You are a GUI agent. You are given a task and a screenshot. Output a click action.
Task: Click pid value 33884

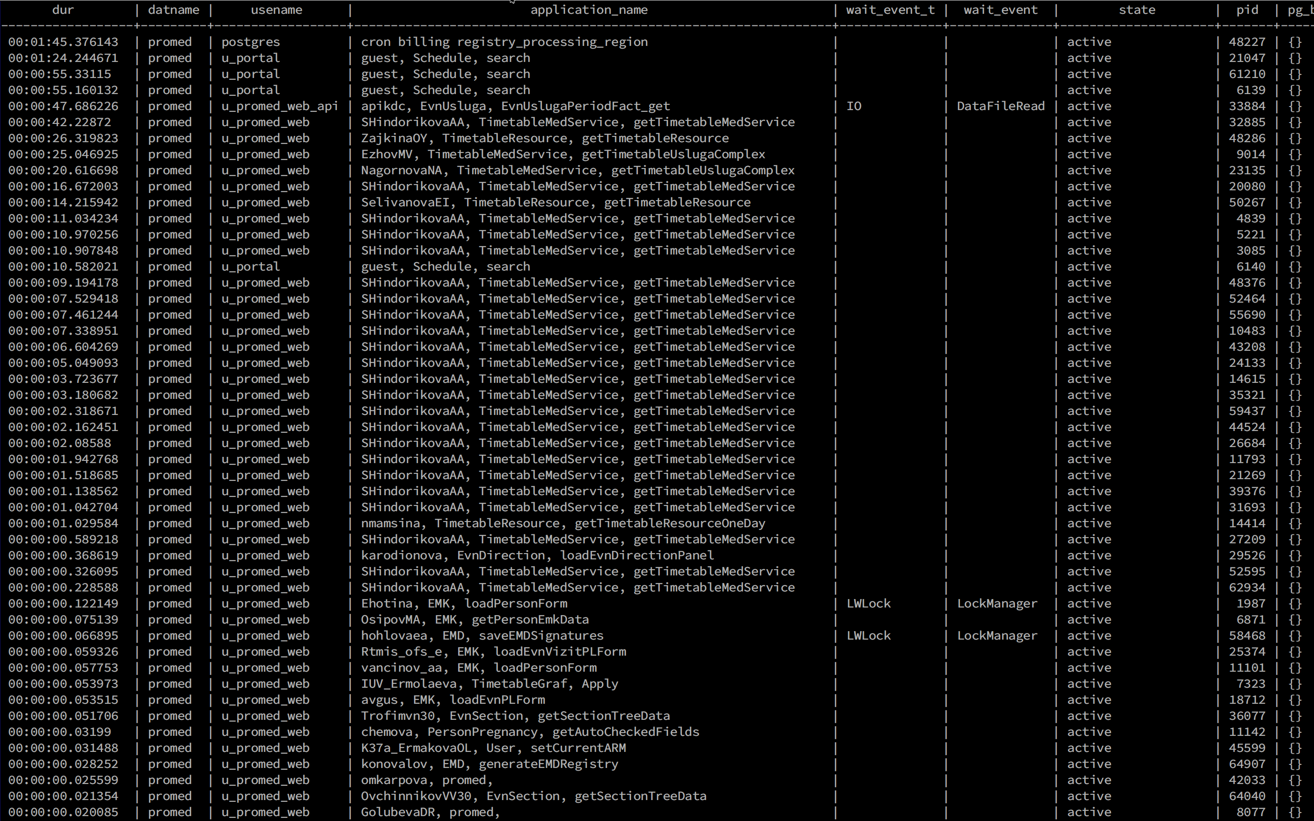click(1247, 107)
